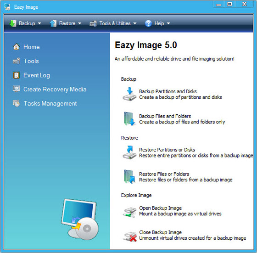The width and height of the screenshot is (257, 253).
Task: Click Restore Files or Folders title text
Action: point(164,174)
